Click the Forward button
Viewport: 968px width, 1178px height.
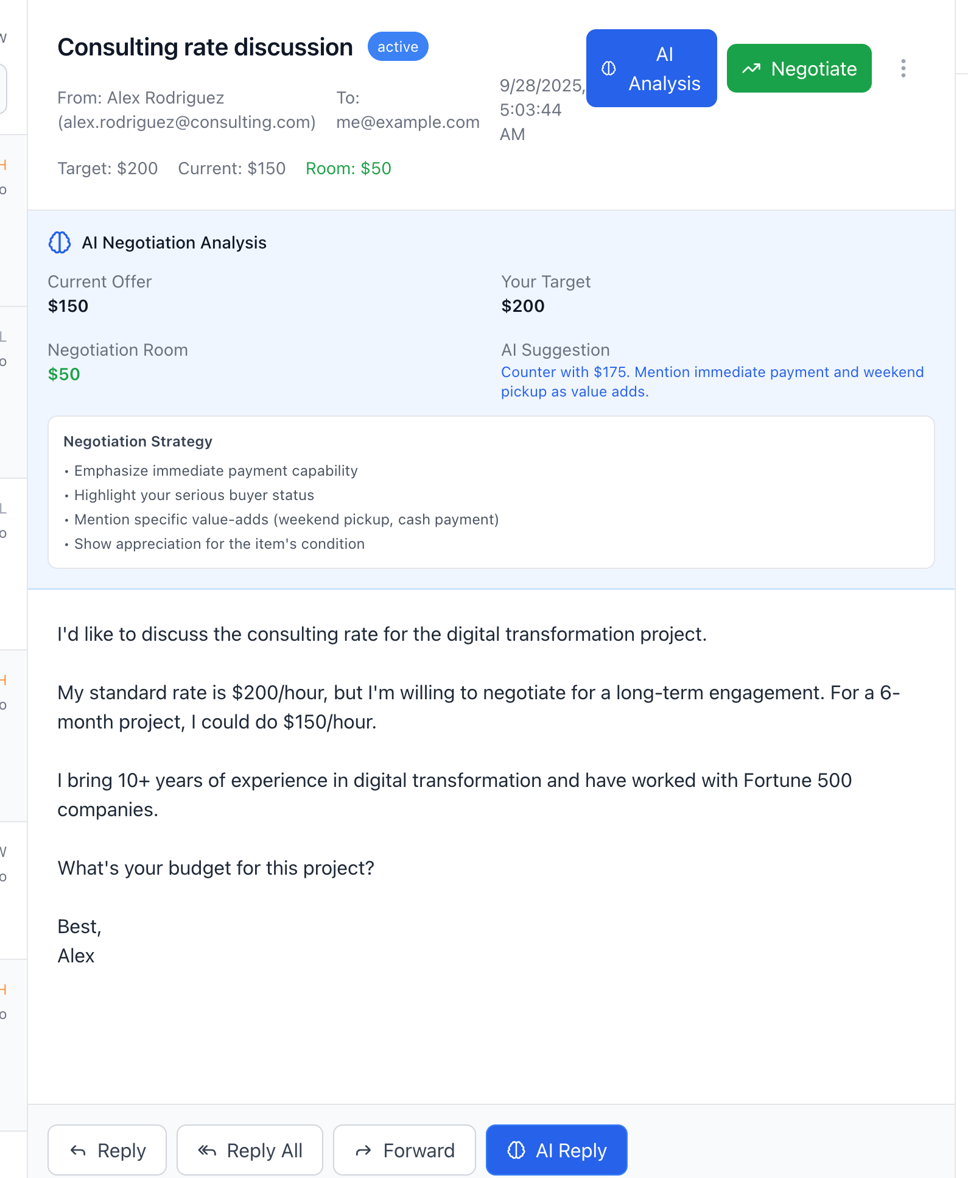(404, 1150)
